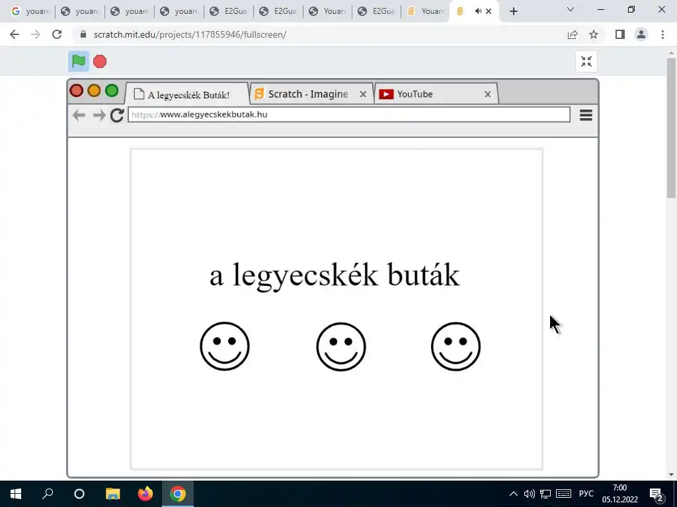Click the right smiley face
This screenshot has width=677, height=507.
pyautogui.click(x=456, y=346)
